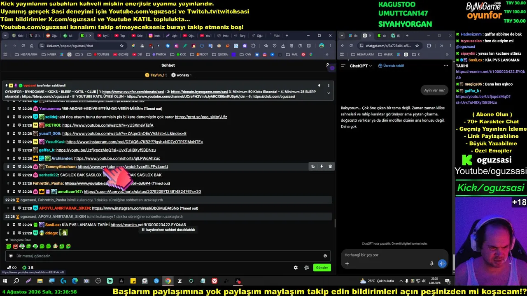Open pinned message three-dot options
Viewport: 527px width, 296px height.
(x=329, y=86)
